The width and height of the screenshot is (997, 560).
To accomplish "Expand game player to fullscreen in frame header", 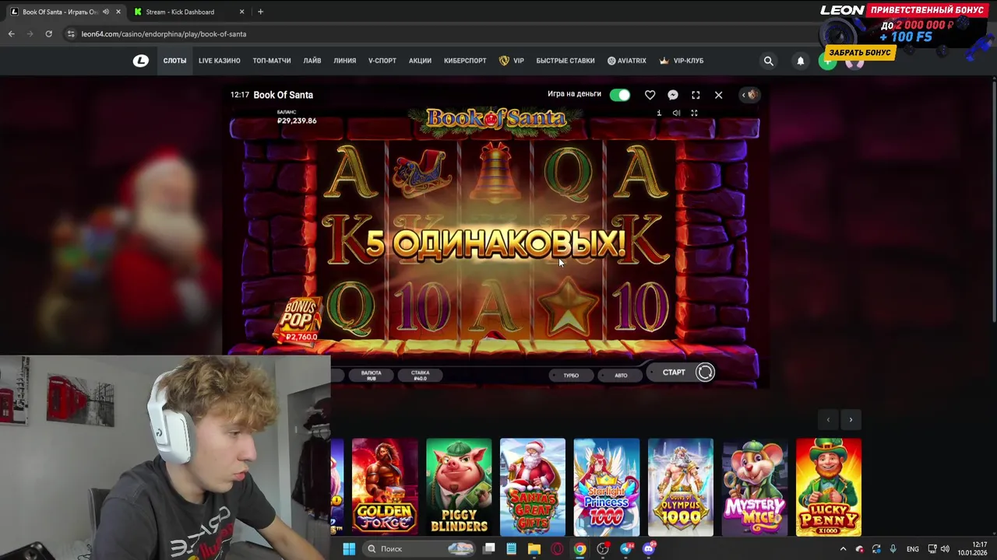I will pyautogui.click(x=696, y=95).
